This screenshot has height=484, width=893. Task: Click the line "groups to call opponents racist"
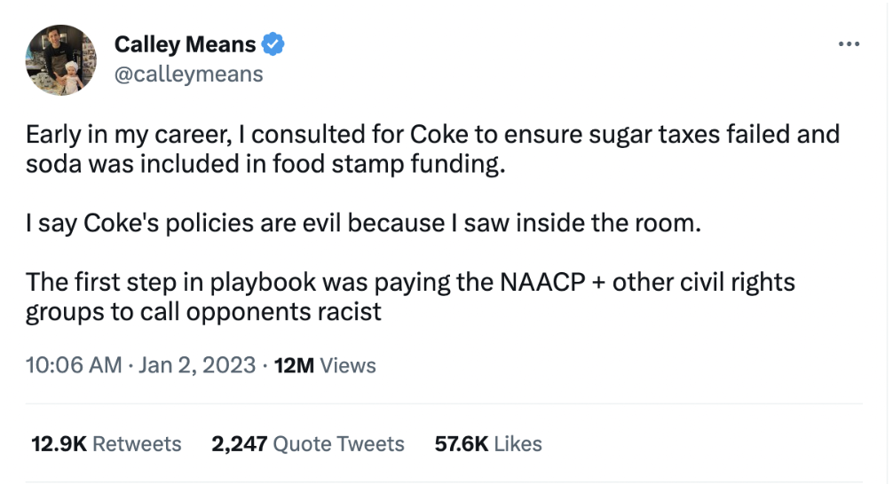(203, 311)
